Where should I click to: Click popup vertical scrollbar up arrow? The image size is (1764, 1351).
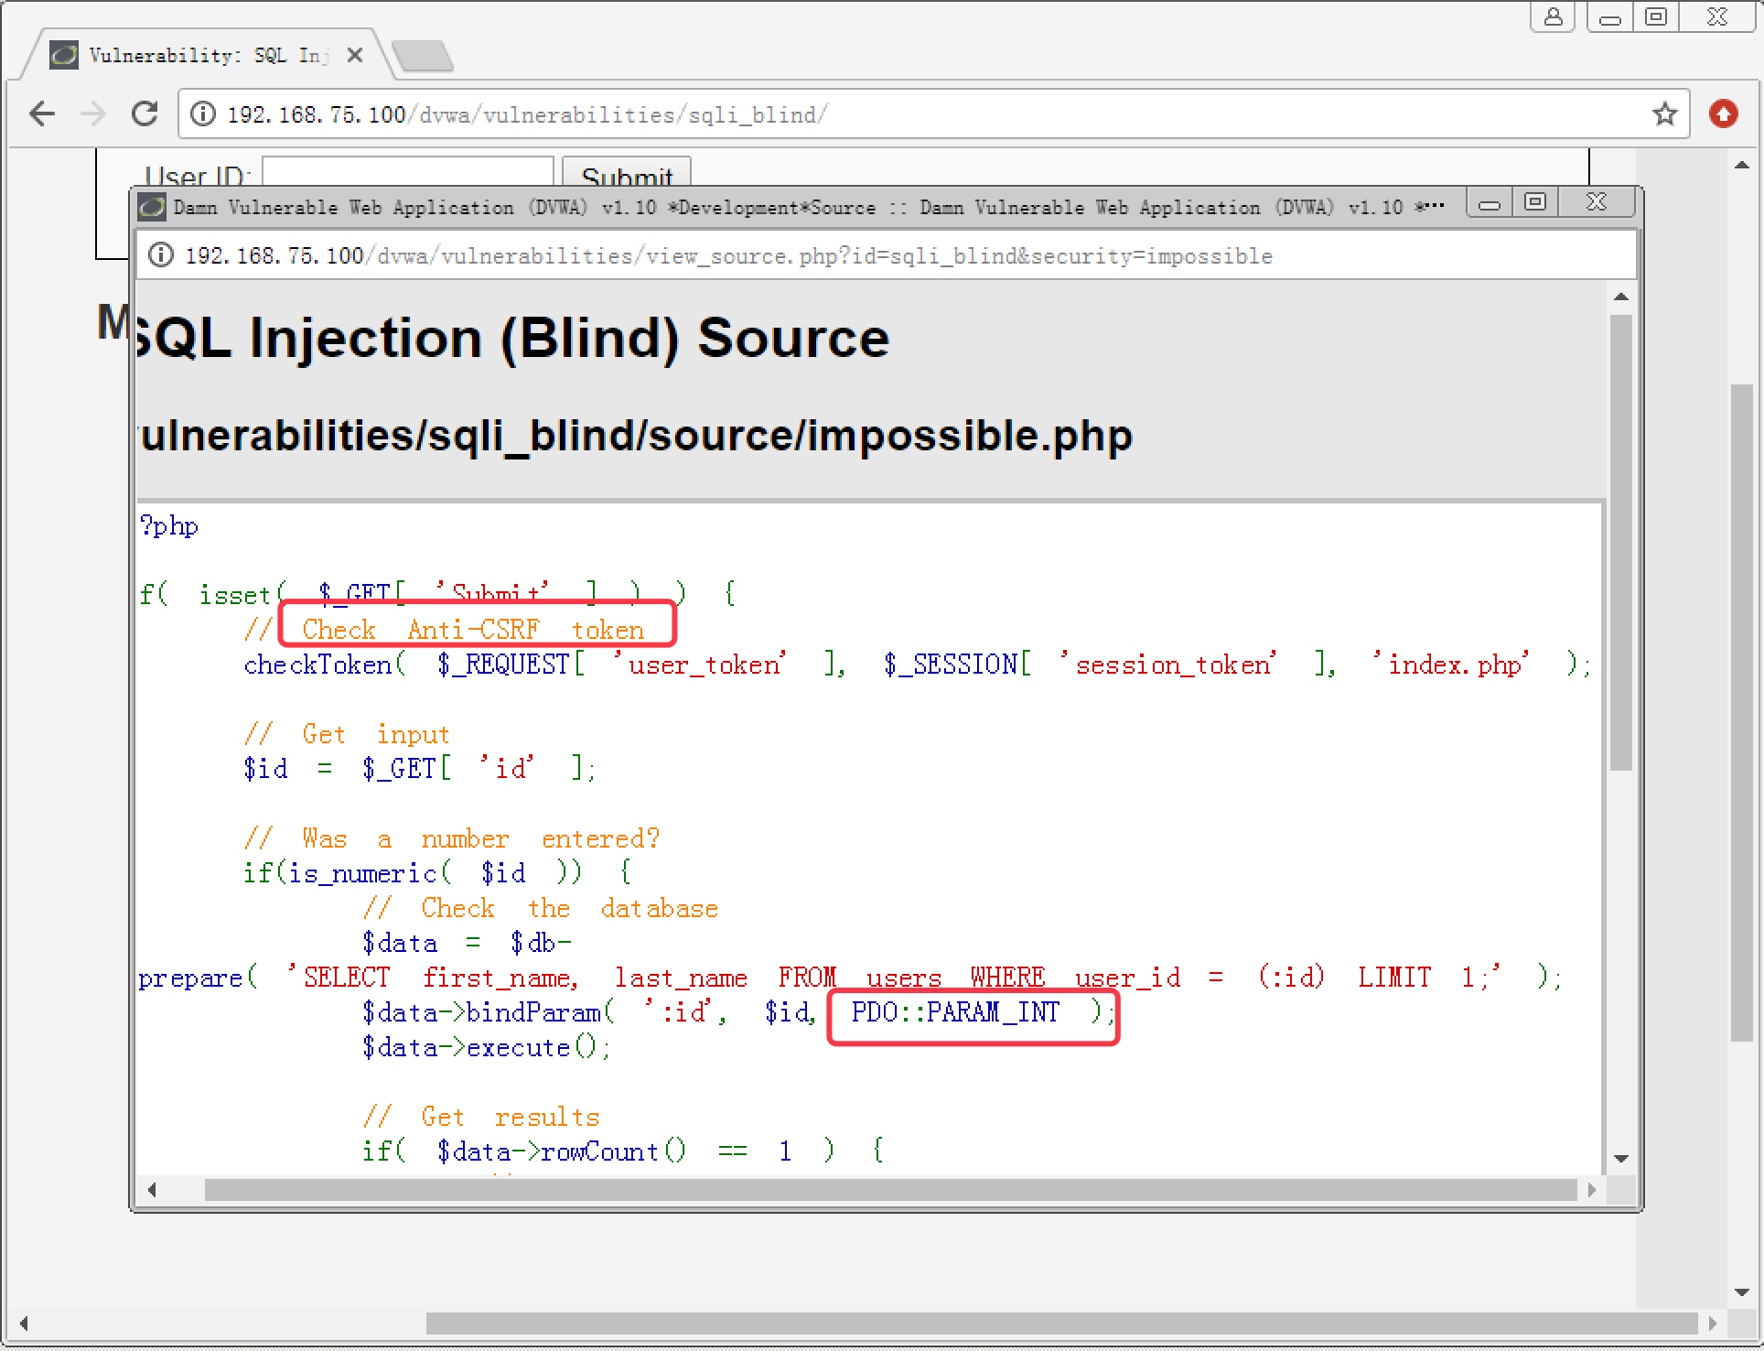pos(1621,297)
